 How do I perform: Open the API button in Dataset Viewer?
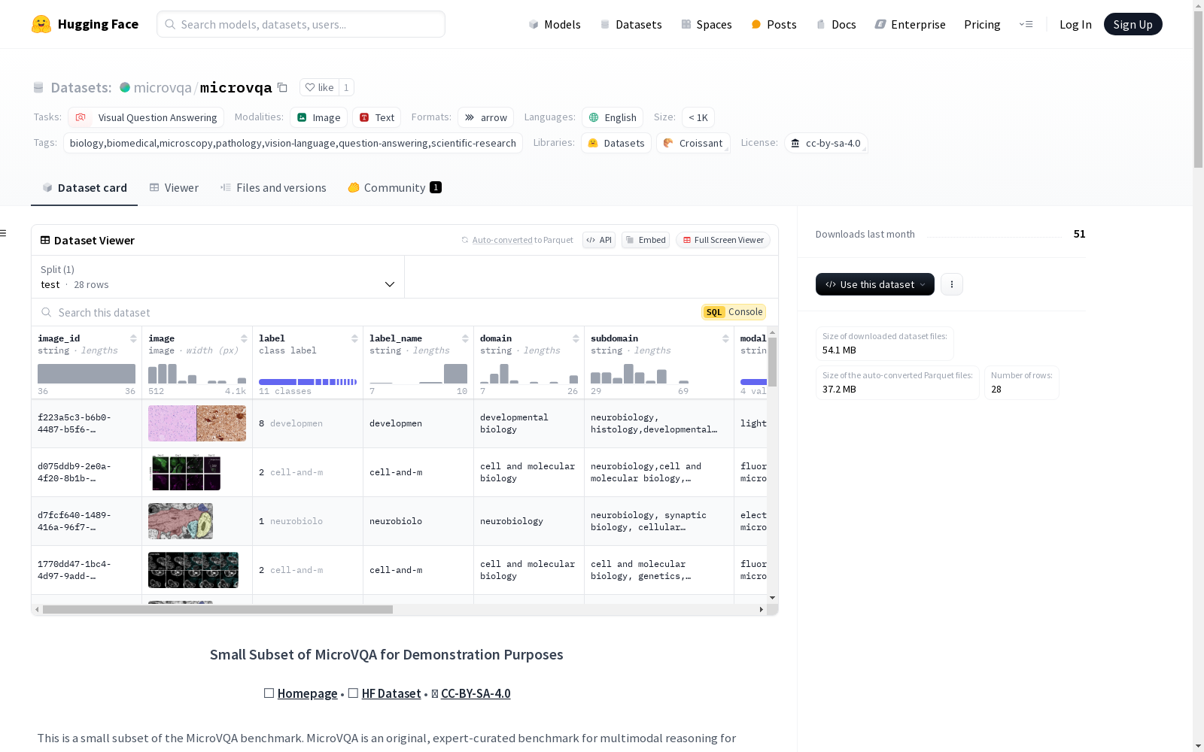599,240
